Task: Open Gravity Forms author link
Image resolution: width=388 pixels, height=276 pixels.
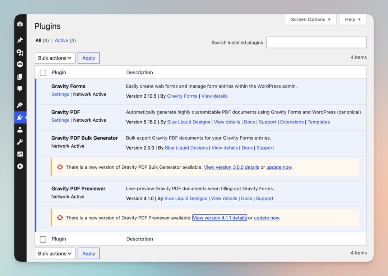Action: click(x=182, y=96)
